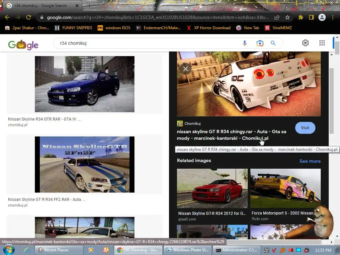Viewport: 340px width, 255px height.
Task: Open the yellow Forza Skyline related image
Action: pos(285,188)
